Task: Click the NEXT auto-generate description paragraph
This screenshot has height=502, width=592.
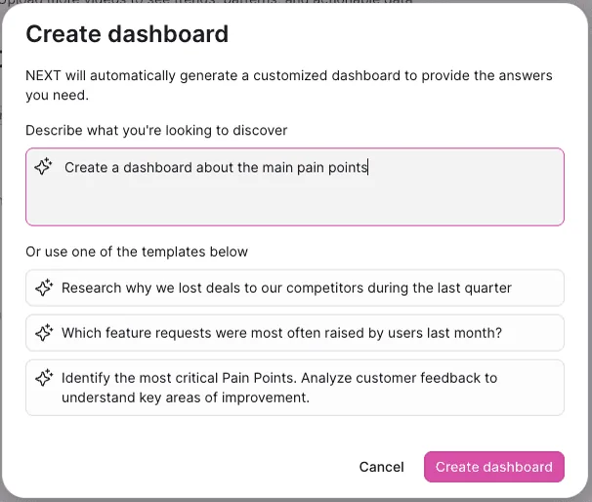Action: tap(289, 85)
